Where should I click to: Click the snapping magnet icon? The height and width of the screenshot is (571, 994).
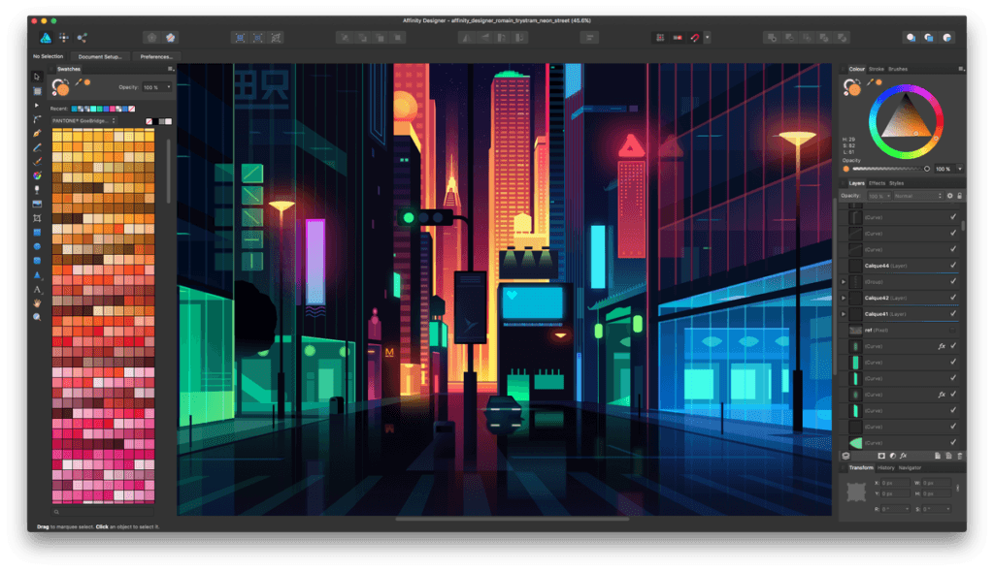pyautogui.click(x=695, y=38)
